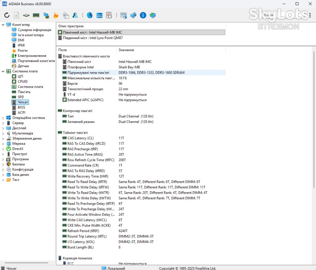
Task: Click the monitor with globe toolbar icon
Action: point(123,15)
